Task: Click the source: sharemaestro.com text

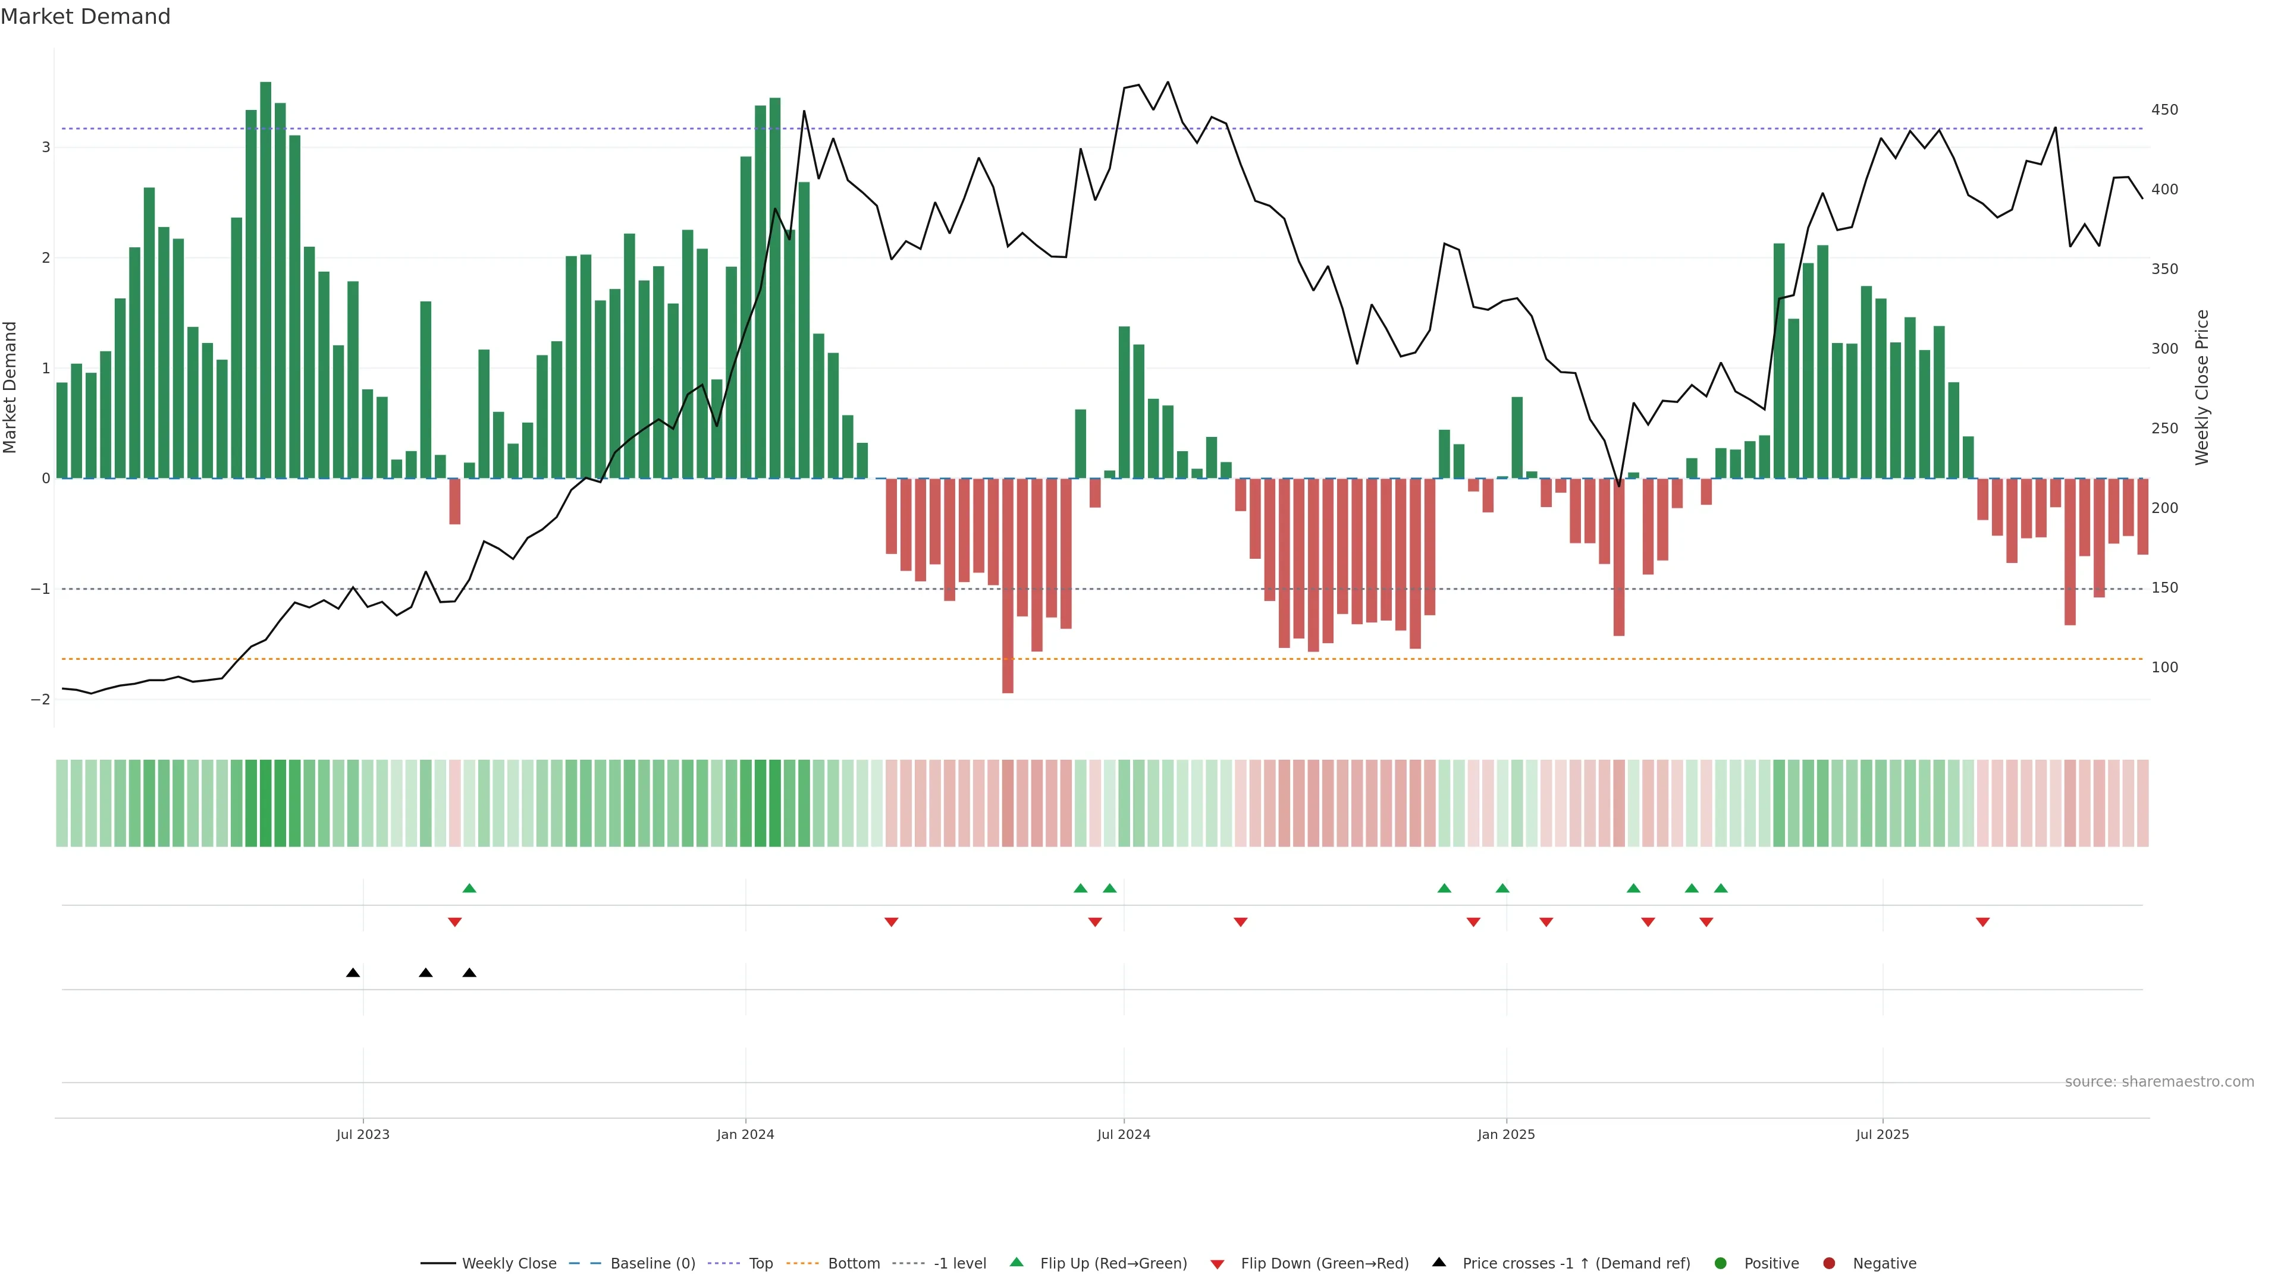Action: pyautogui.click(x=2159, y=1081)
